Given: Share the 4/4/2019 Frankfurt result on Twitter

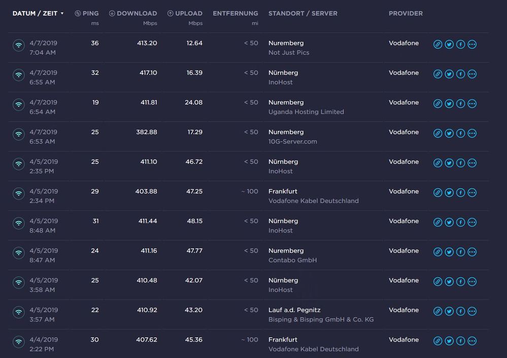Looking at the screenshot, I should point(449,341).
